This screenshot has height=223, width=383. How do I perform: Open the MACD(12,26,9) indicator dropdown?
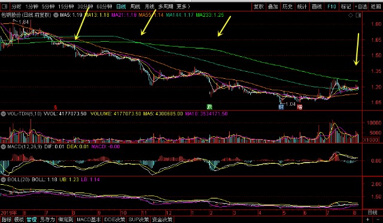pyautogui.click(x=3, y=146)
